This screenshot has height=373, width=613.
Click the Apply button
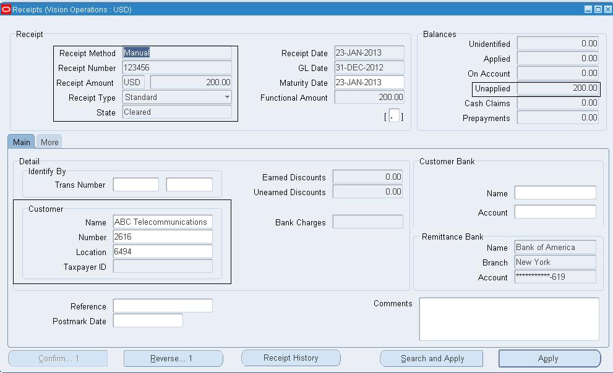[549, 358]
